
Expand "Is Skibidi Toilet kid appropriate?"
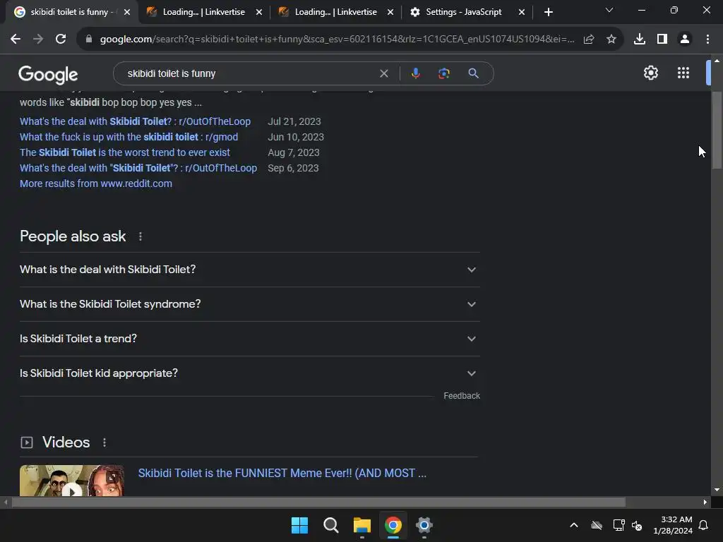pyautogui.click(x=249, y=373)
